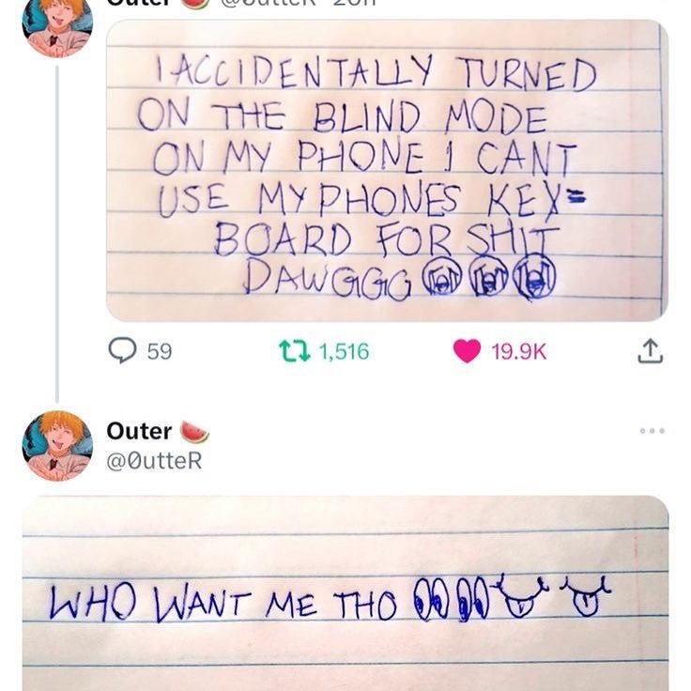Open the @0utteR handle link

point(154,461)
